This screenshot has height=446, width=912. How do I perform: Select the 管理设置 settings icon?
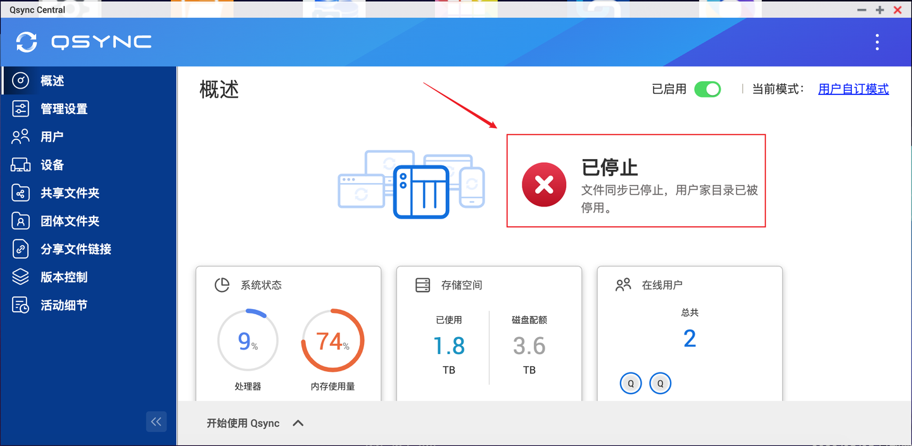pyautogui.click(x=21, y=108)
